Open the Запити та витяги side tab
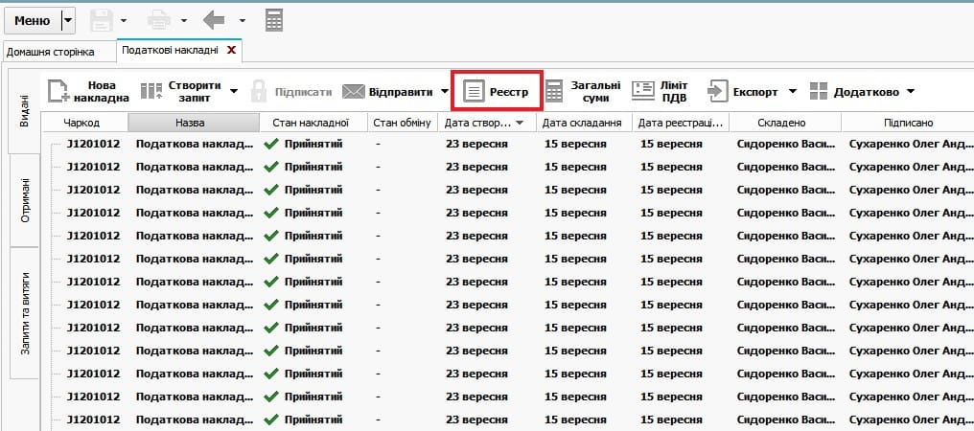 pyautogui.click(x=24, y=313)
